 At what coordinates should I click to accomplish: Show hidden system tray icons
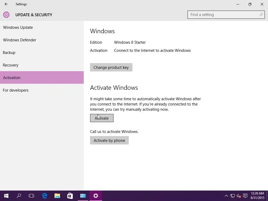(226, 196)
